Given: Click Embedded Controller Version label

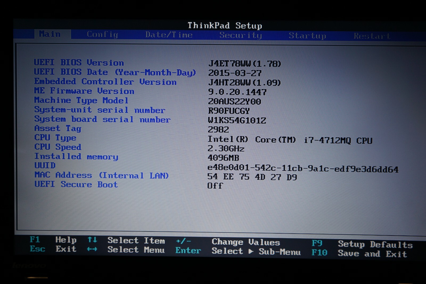Looking at the screenshot, I should [105, 82].
